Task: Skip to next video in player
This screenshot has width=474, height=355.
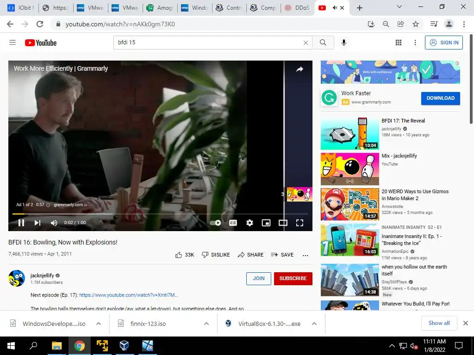Action: coord(37,223)
